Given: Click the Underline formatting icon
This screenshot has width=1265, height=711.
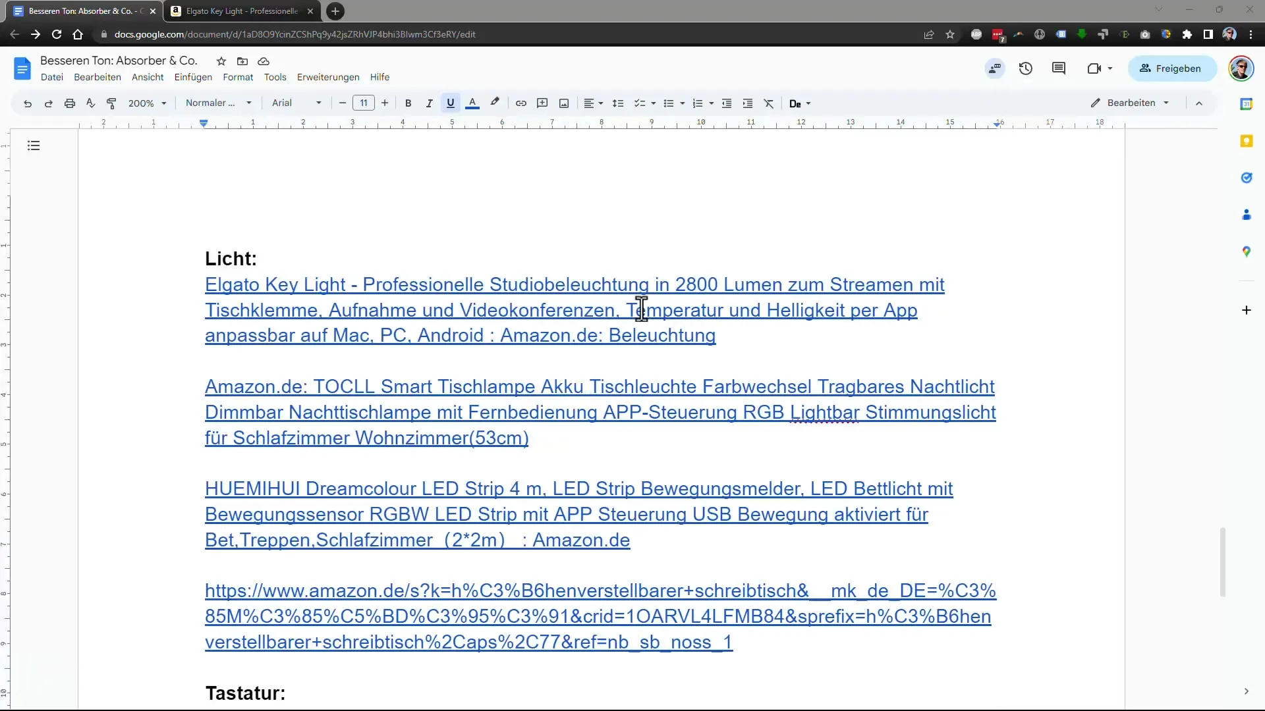Looking at the screenshot, I should coord(451,103).
